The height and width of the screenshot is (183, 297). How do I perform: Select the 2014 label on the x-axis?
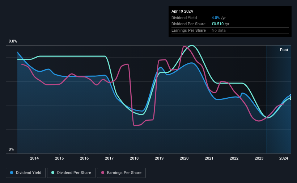[x=34, y=158]
